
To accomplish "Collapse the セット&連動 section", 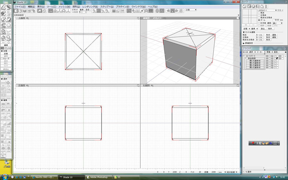I will click(244, 32).
